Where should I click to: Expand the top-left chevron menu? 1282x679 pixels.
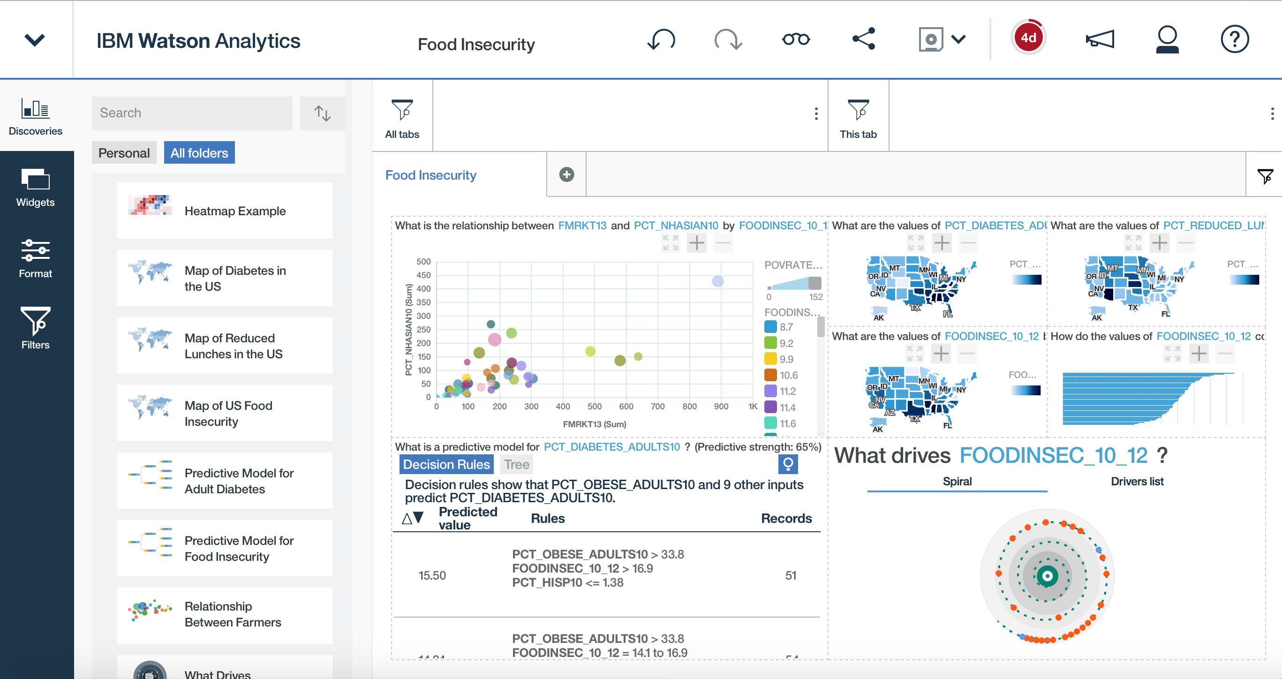(x=35, y=39)
